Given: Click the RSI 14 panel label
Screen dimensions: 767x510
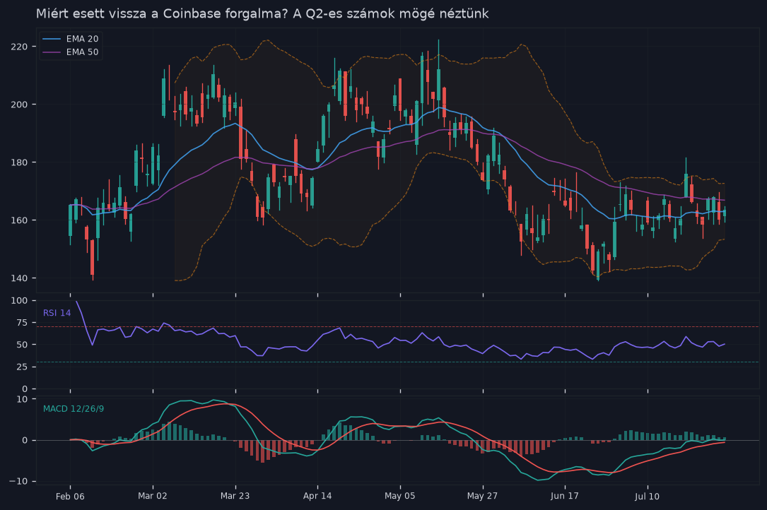Looking at the screenshot, I should coord(57,313).
